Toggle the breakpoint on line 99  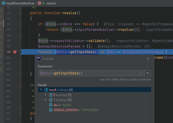[15, 52]
